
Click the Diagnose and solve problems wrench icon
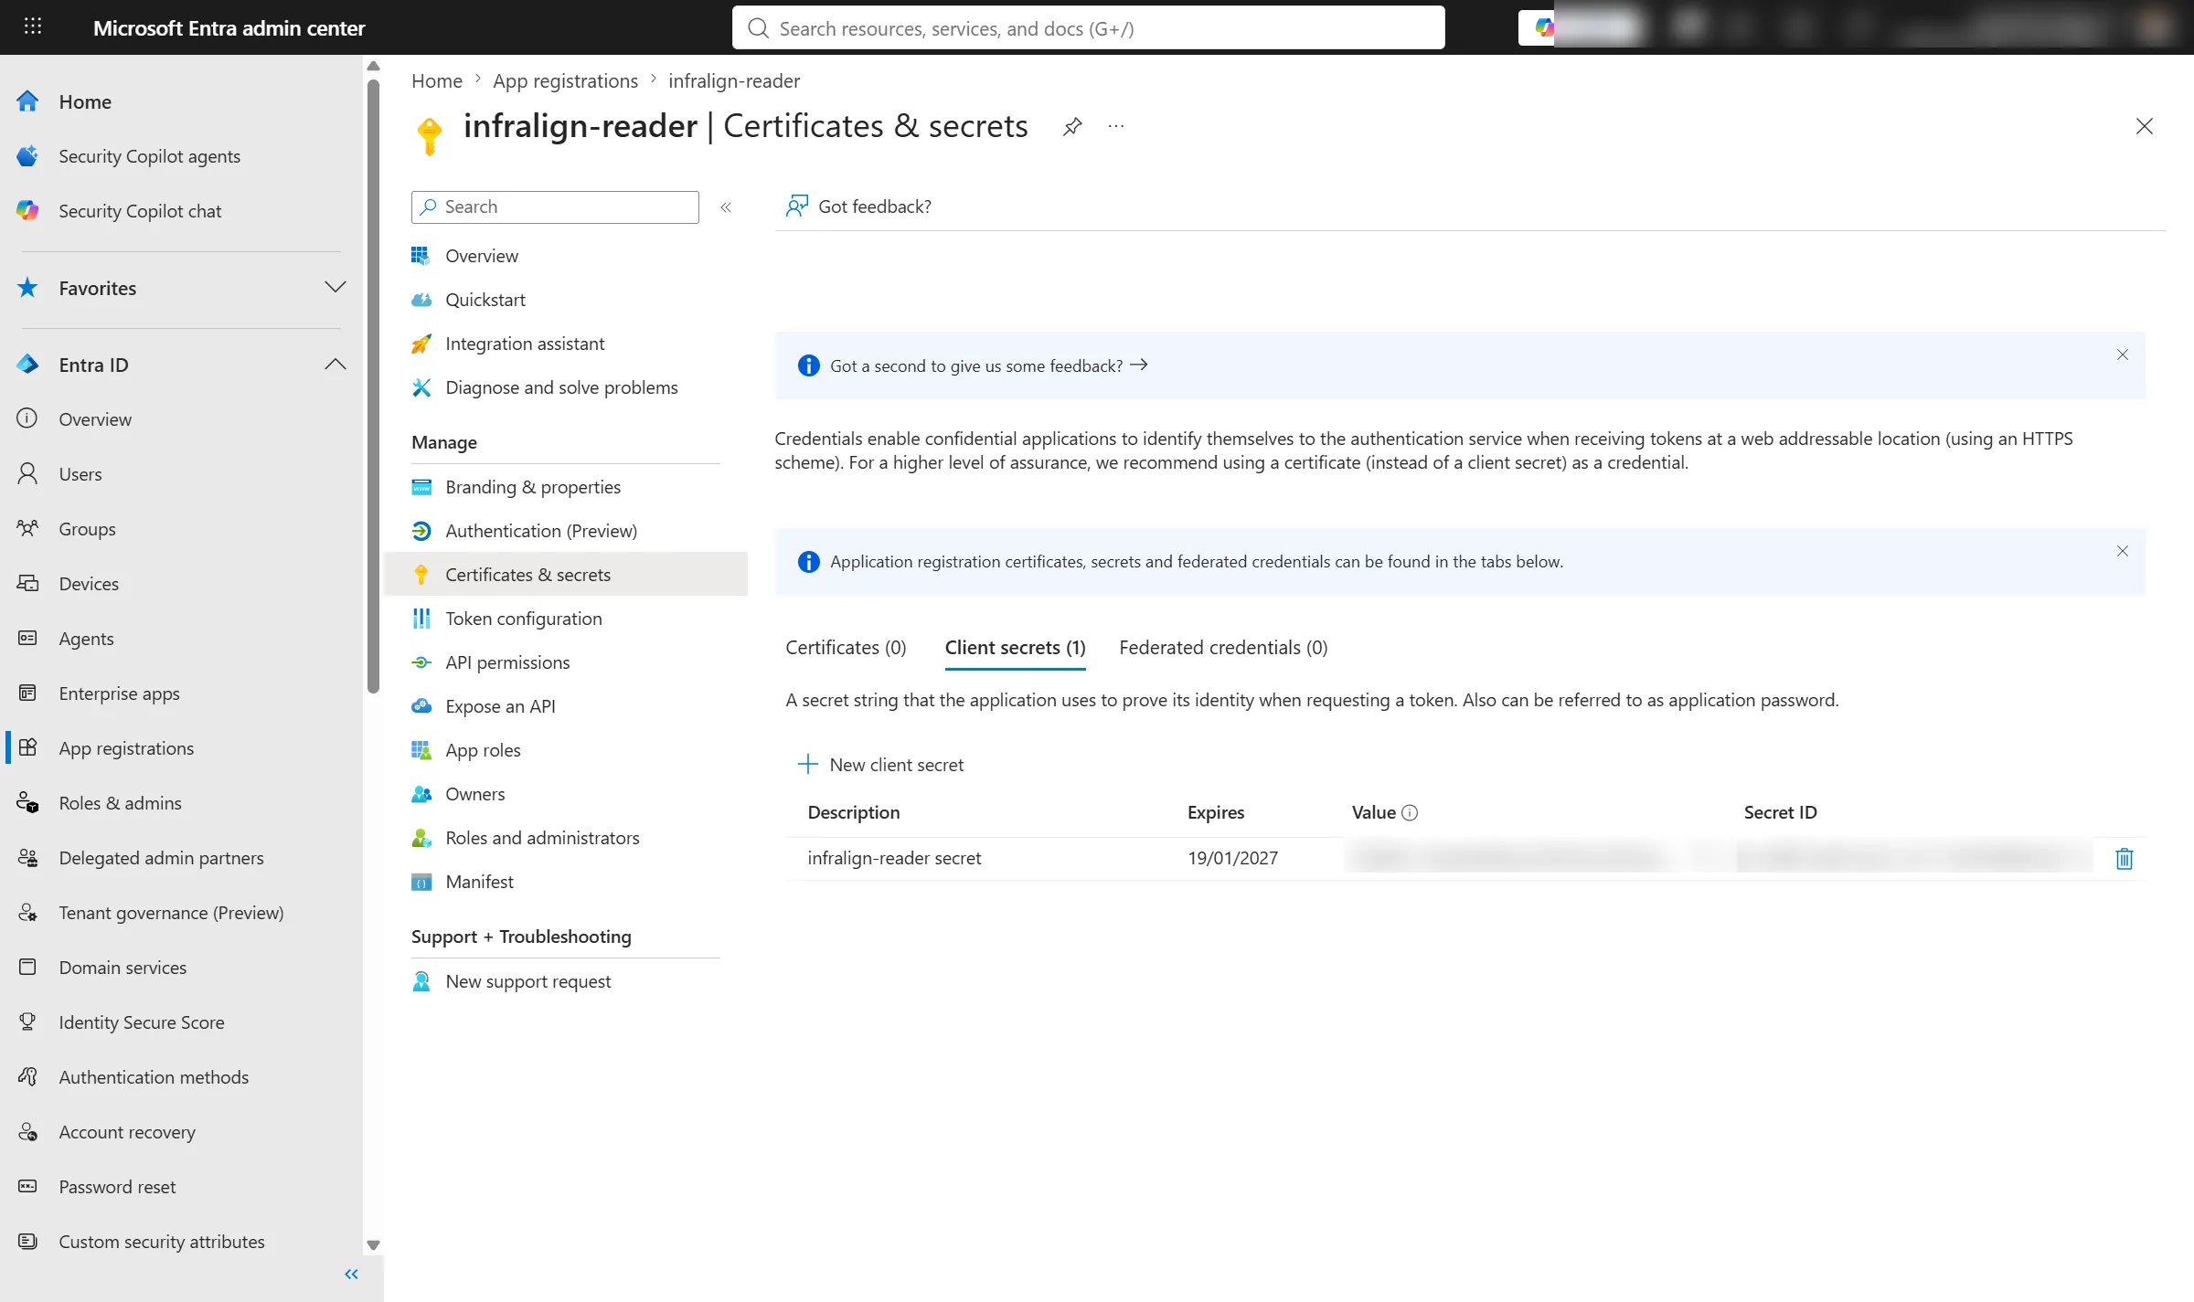421,388
